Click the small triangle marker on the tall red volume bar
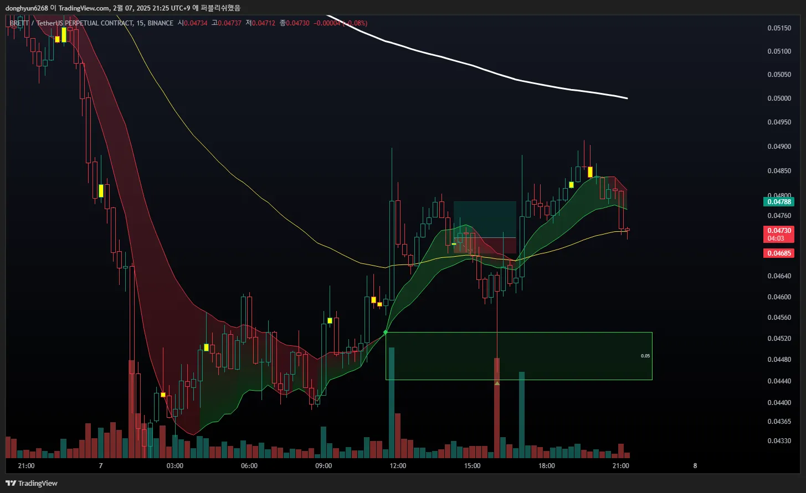This screenshot has width=806, height=493. [497, 383]
